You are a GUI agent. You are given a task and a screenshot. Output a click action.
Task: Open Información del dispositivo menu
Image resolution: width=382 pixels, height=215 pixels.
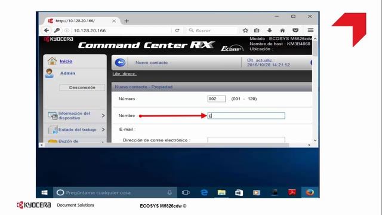(x=74, y=115)
